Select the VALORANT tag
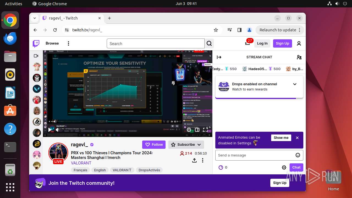This screenshot has height=198, width=352. [122, 170]
